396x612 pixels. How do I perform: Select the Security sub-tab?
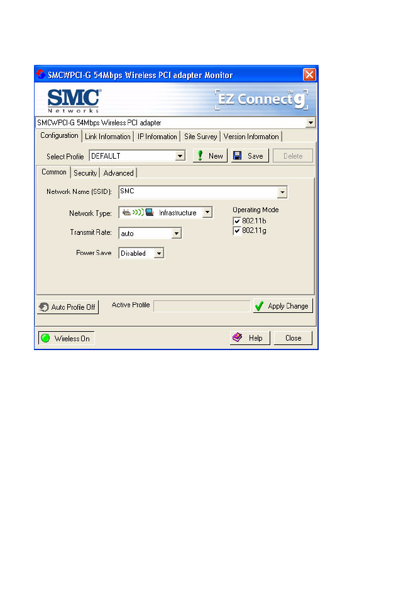[x=85, y=173]
